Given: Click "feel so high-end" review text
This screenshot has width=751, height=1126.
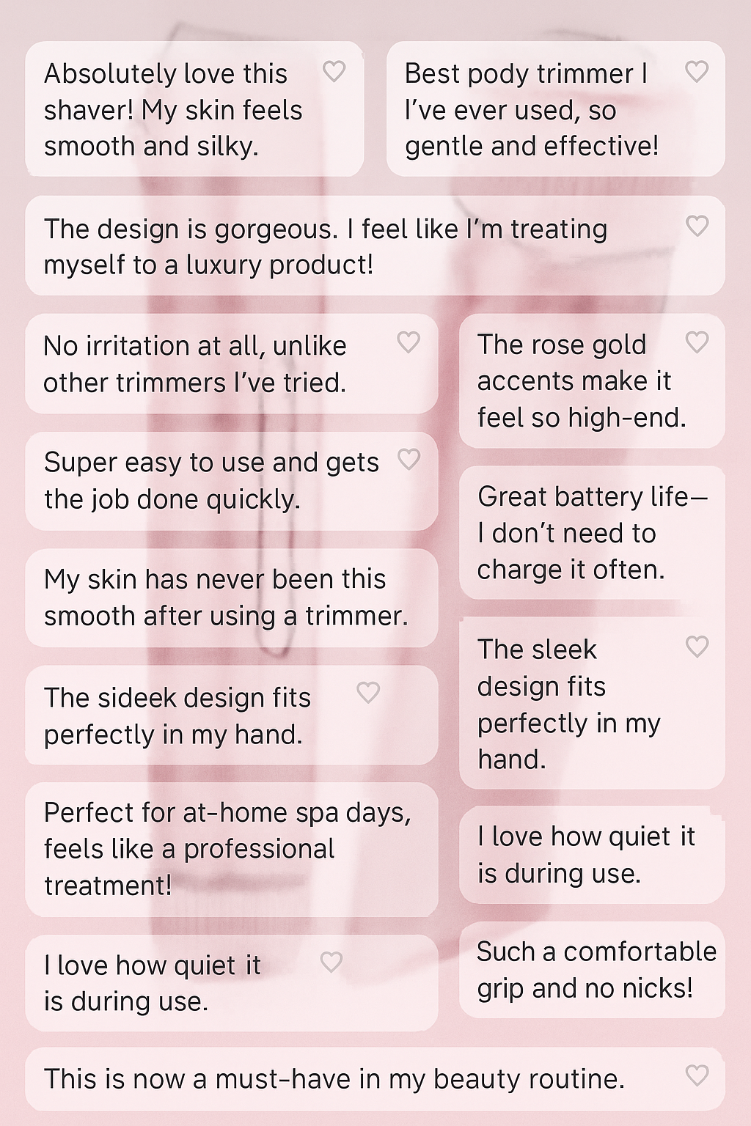Looking at the screenshot, I should point(582,418).
